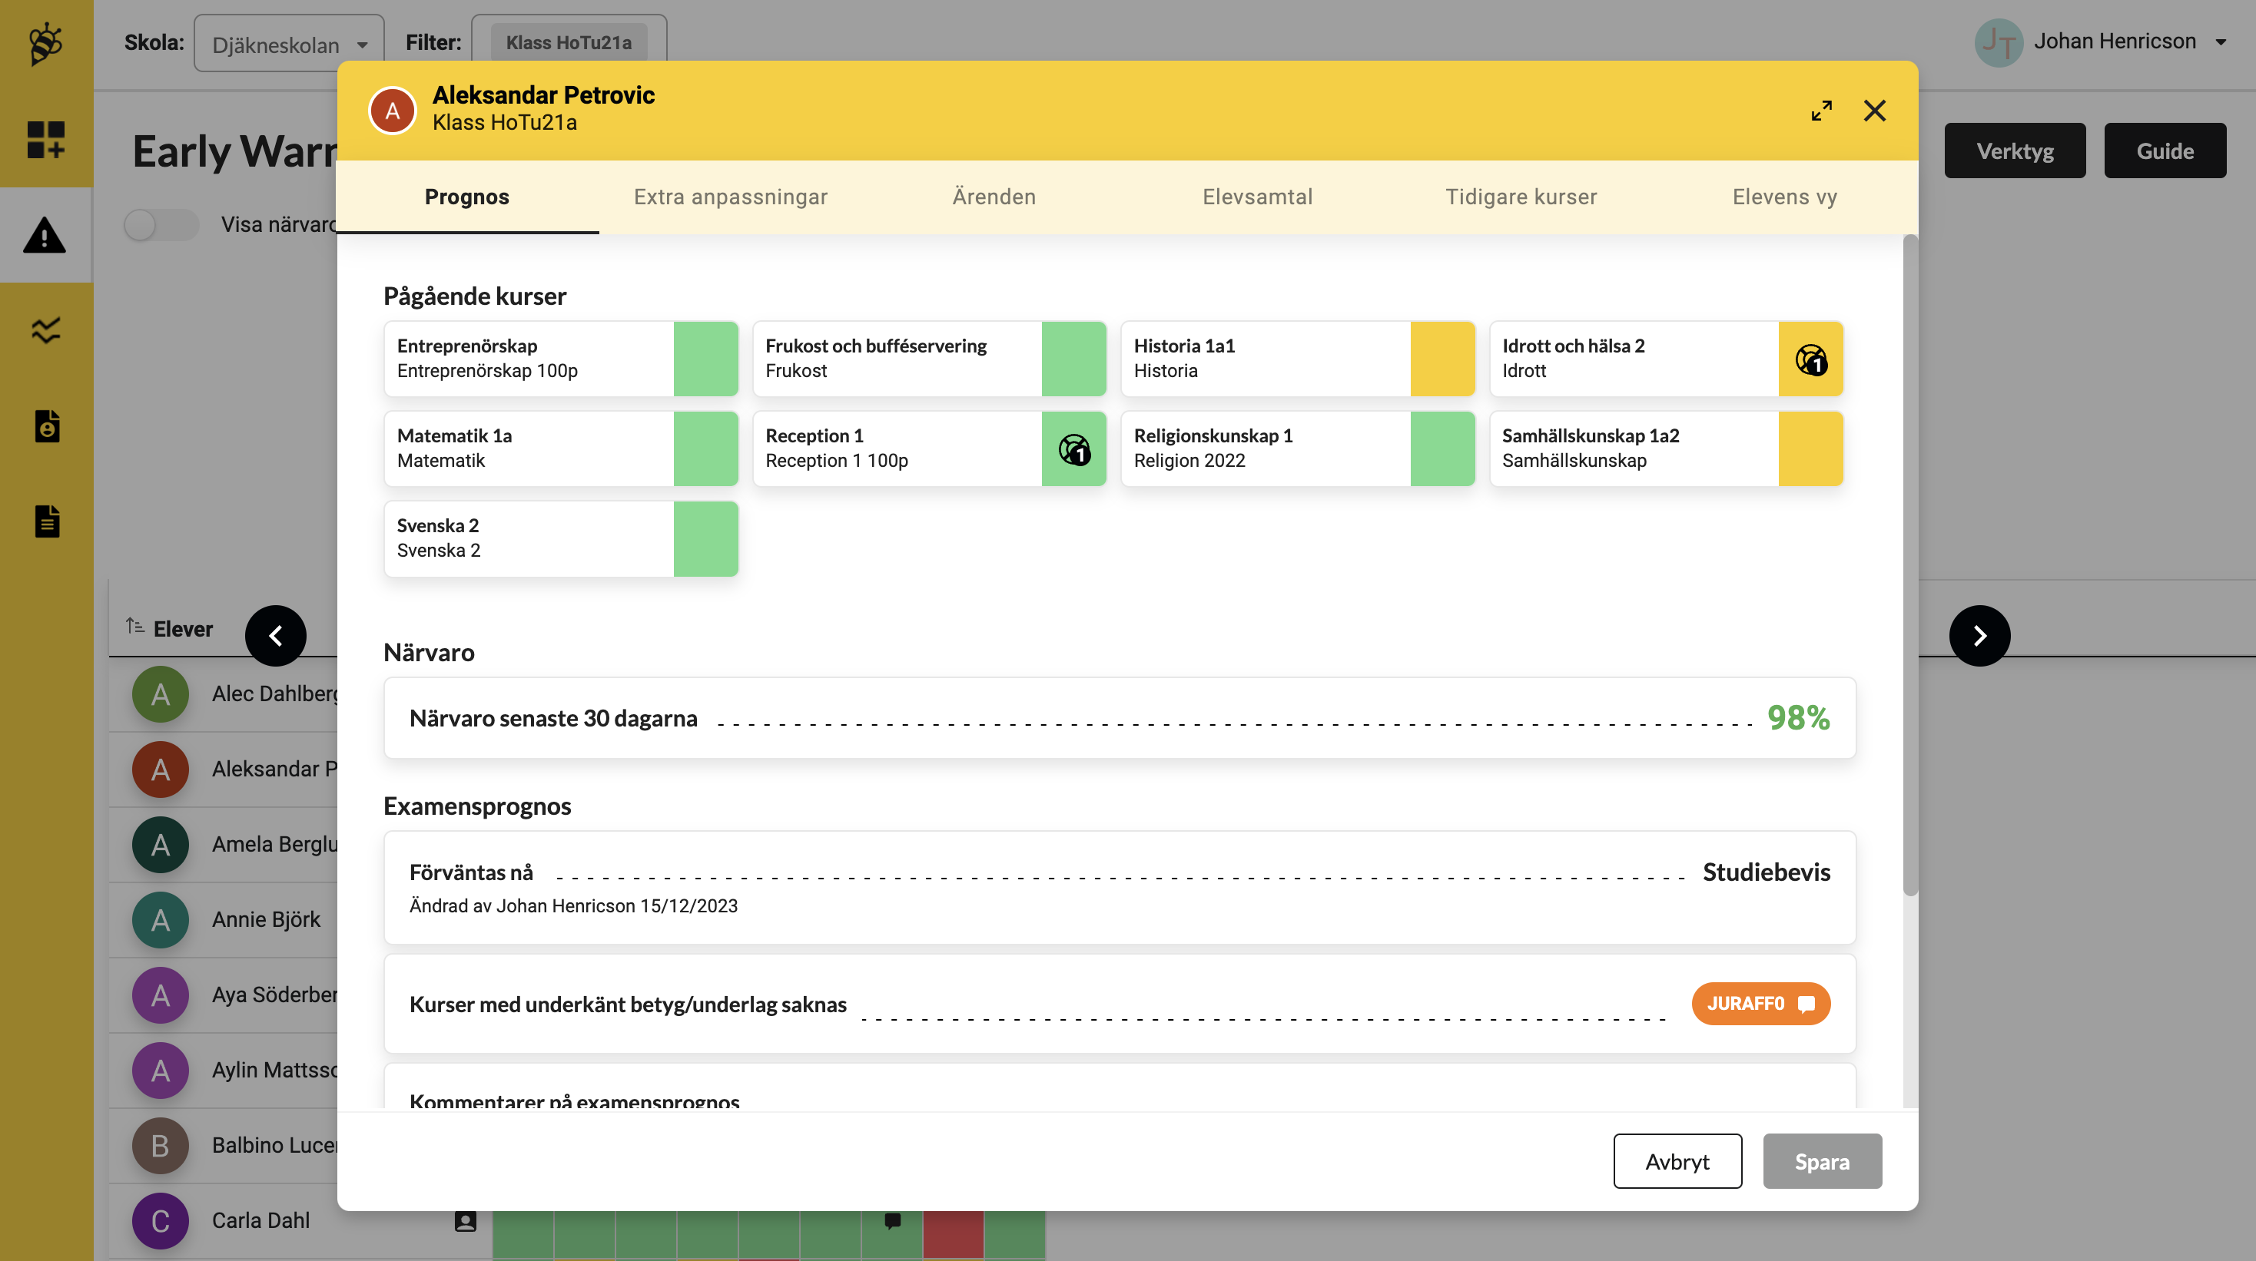This screenshot has width=2256, height=1261.
Task: Click the yellow status swatch on Historia 1a1
Action: coord(1442,359)
